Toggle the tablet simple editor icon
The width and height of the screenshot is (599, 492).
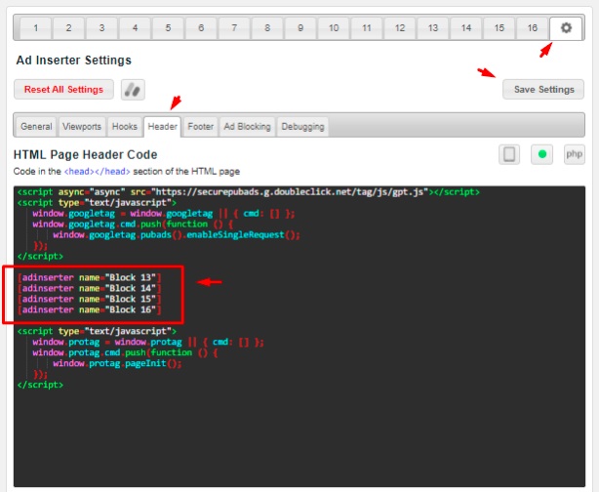509,154
